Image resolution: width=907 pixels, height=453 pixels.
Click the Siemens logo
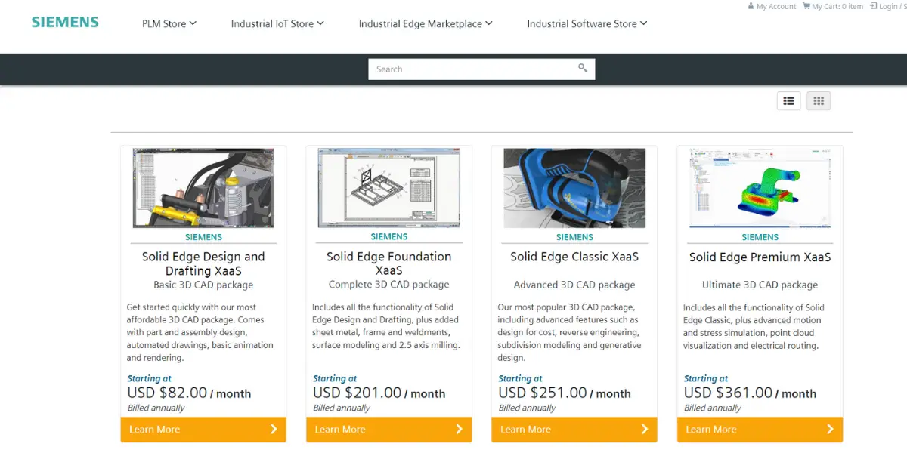coord(65,22)
